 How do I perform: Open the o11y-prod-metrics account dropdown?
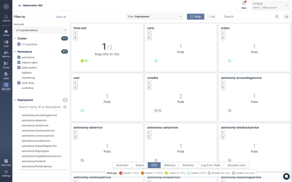pyautogui.click(x=41, y=30)
